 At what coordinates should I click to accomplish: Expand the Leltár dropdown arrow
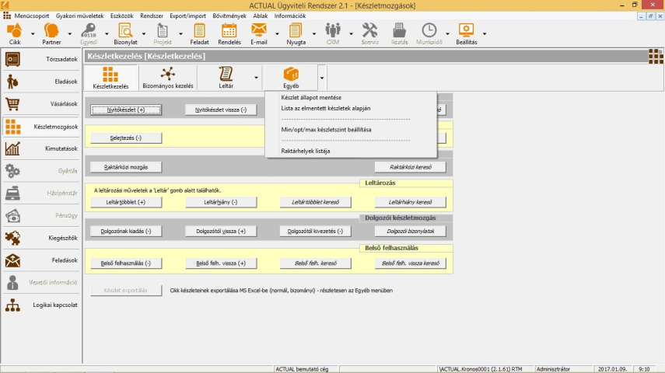[256, 78]
